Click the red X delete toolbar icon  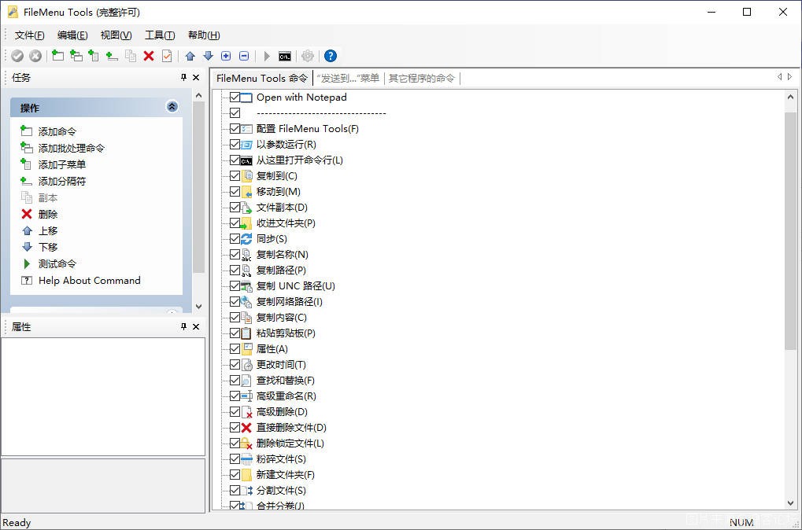(149, 56)
